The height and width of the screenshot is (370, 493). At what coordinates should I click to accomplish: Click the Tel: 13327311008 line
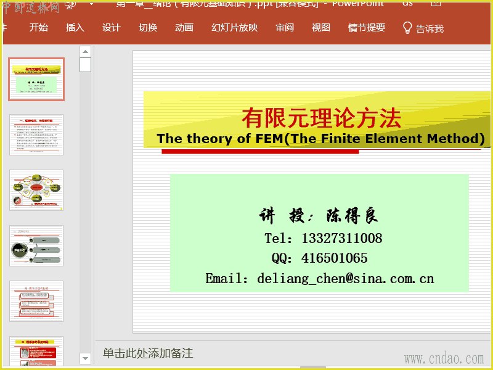pyautogui.click(x=323, y=238)
